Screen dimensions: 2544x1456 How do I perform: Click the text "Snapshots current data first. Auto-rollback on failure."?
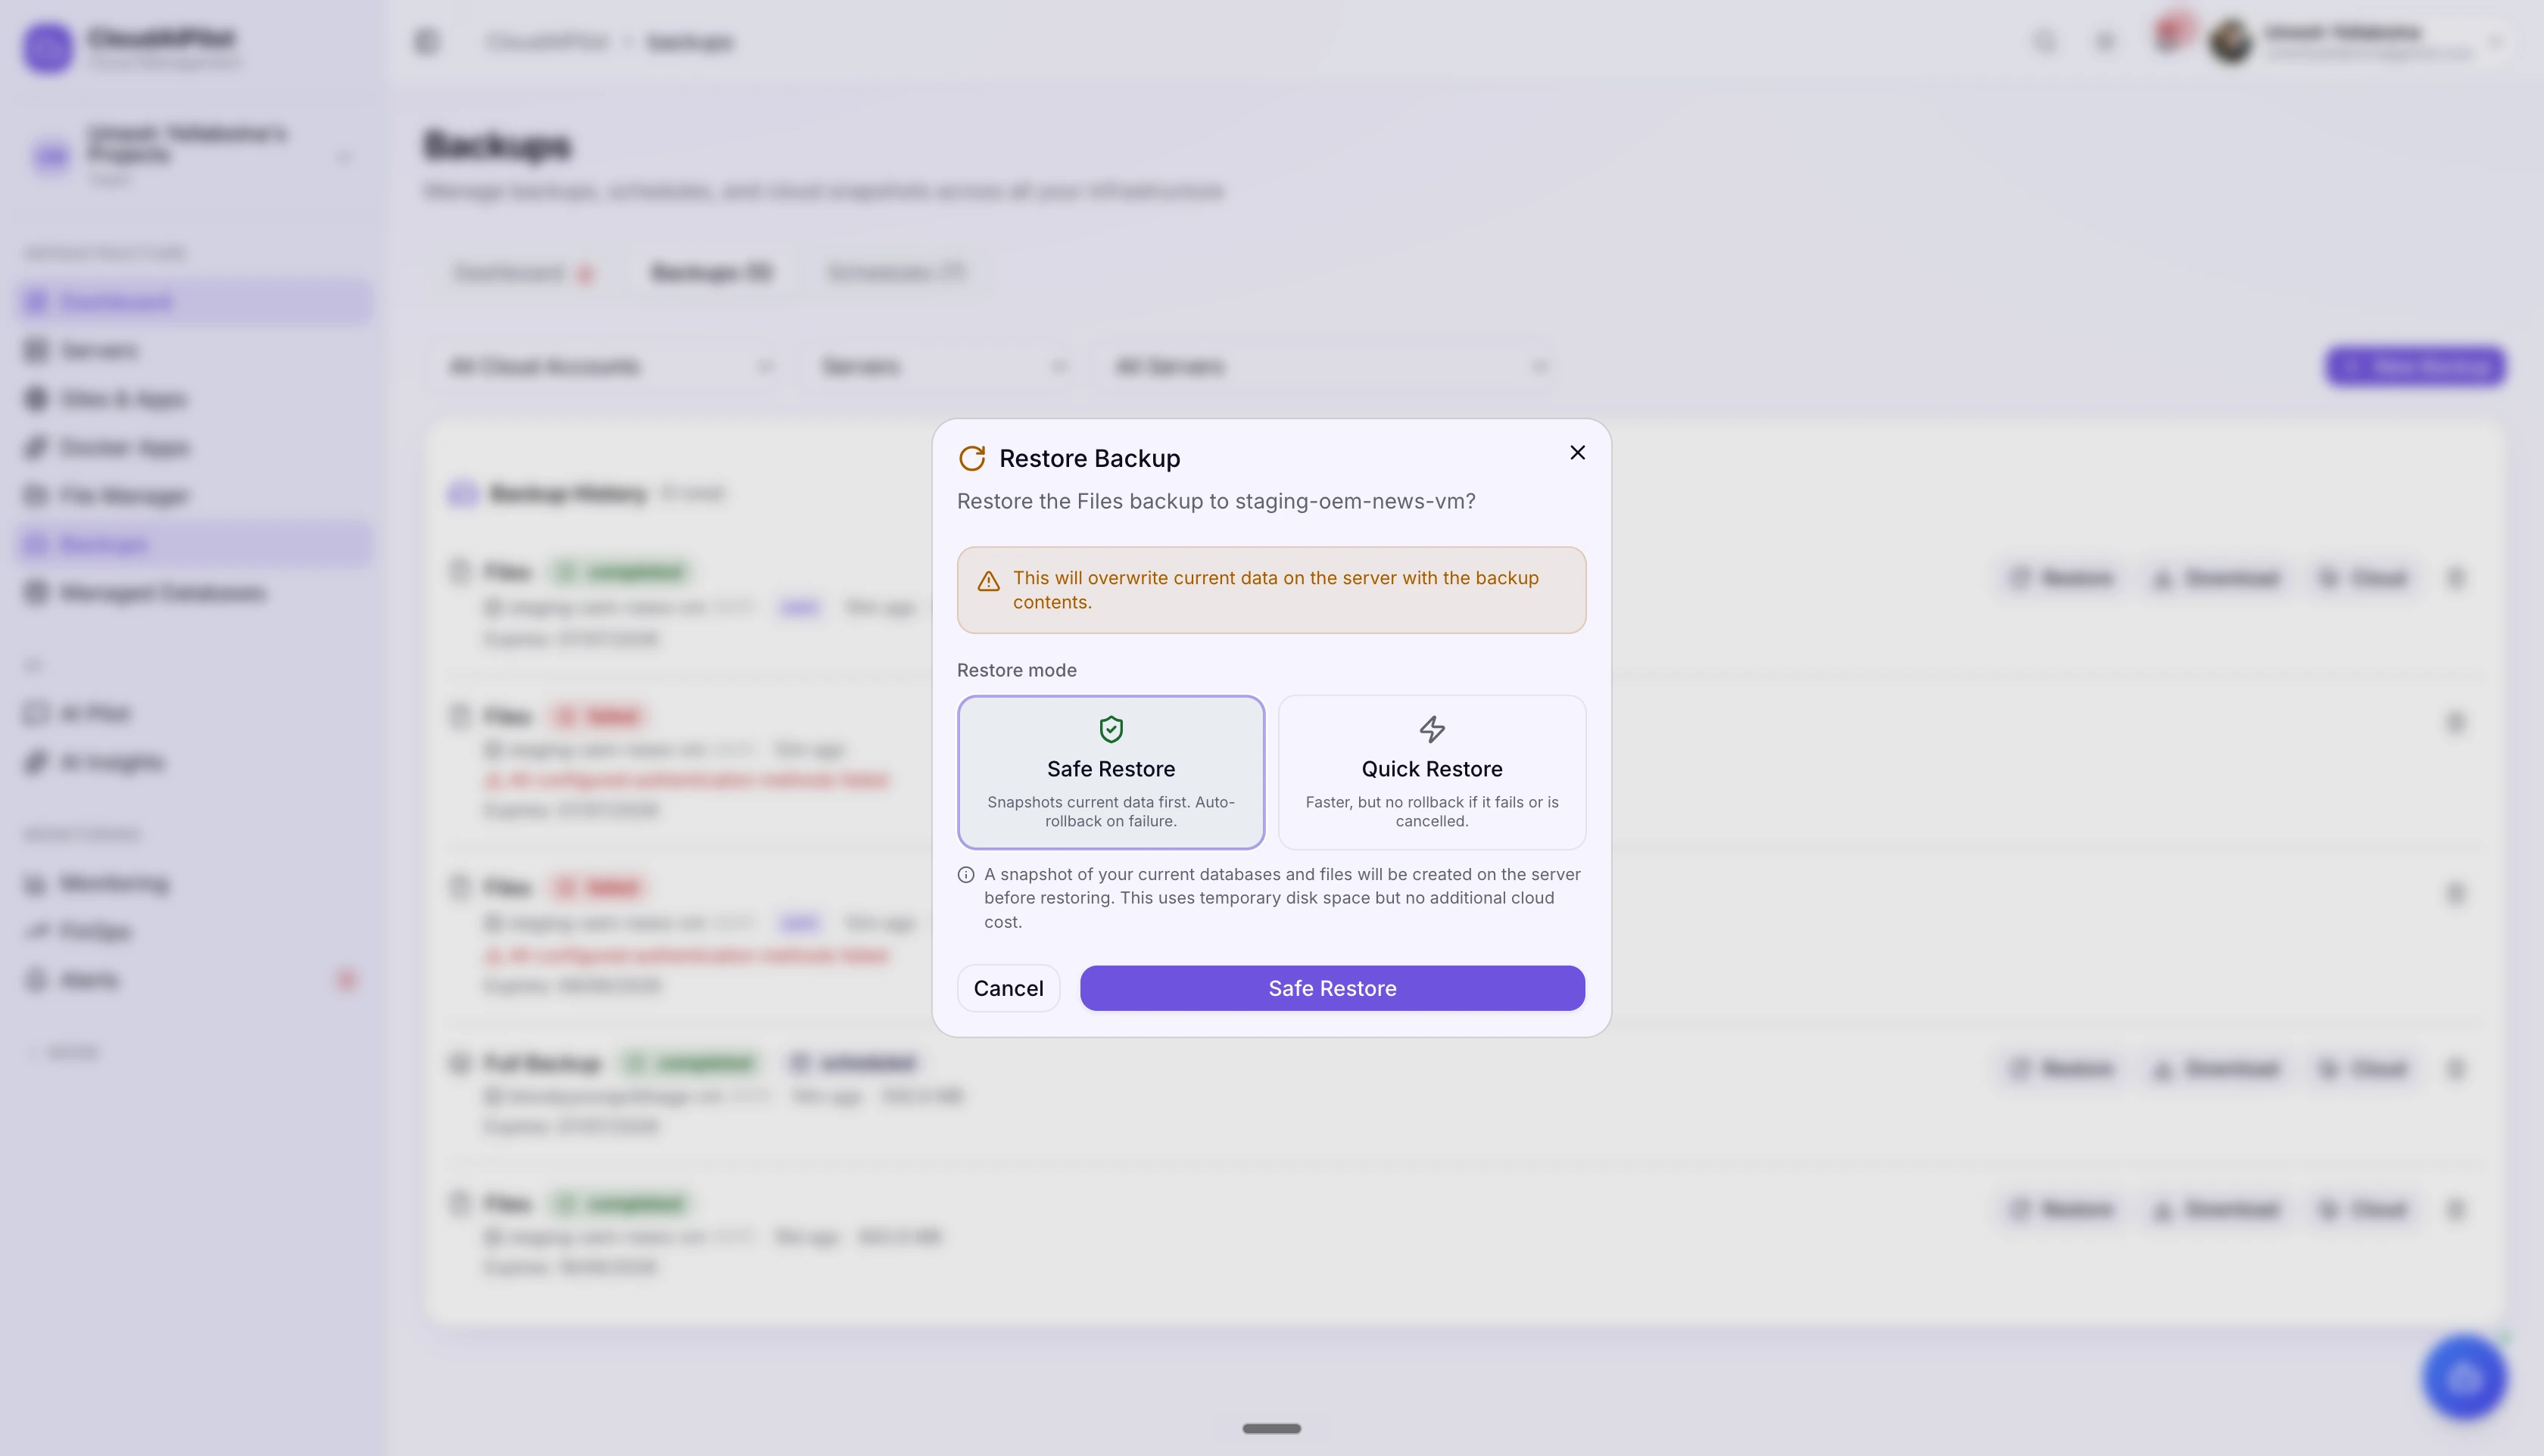(x=1111, y=811)
